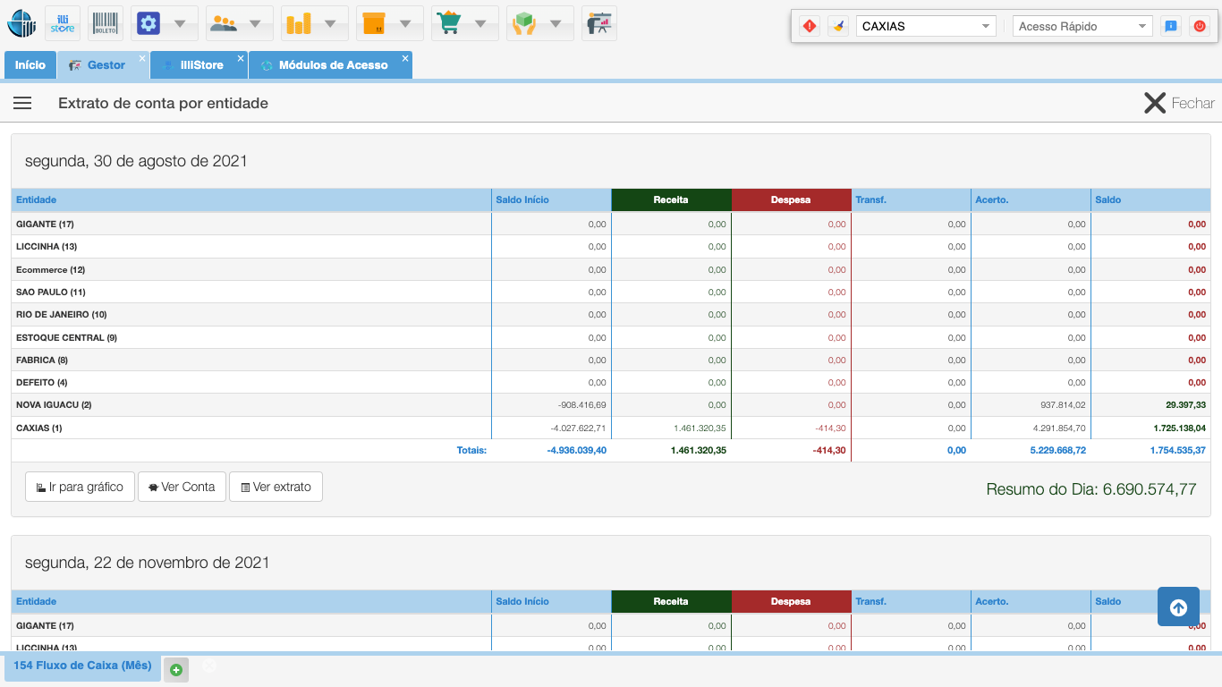
Task: Close the IlliStore tab
Action: tap(241, 58)
